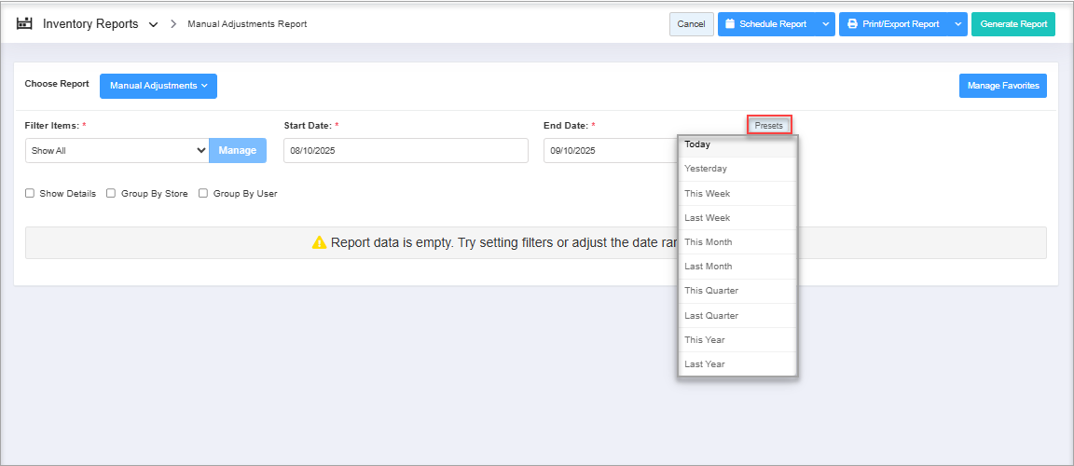
Task: Expand the Inventory Reports chevron menu
Action: point(153,24)
